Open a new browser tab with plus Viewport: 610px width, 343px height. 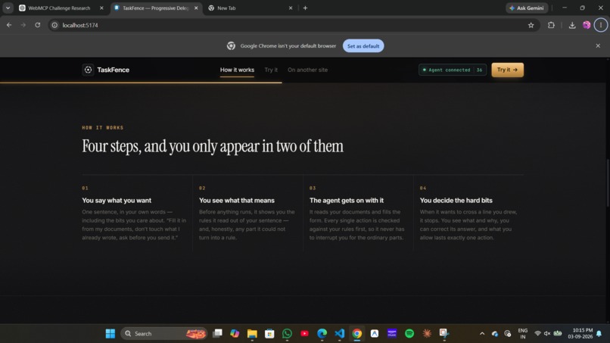[x=306, y=8]
